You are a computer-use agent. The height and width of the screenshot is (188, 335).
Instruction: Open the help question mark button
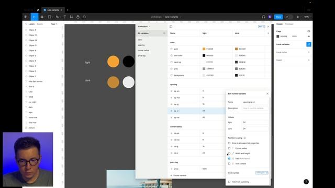pyautogui.click(x=306, y=182)
